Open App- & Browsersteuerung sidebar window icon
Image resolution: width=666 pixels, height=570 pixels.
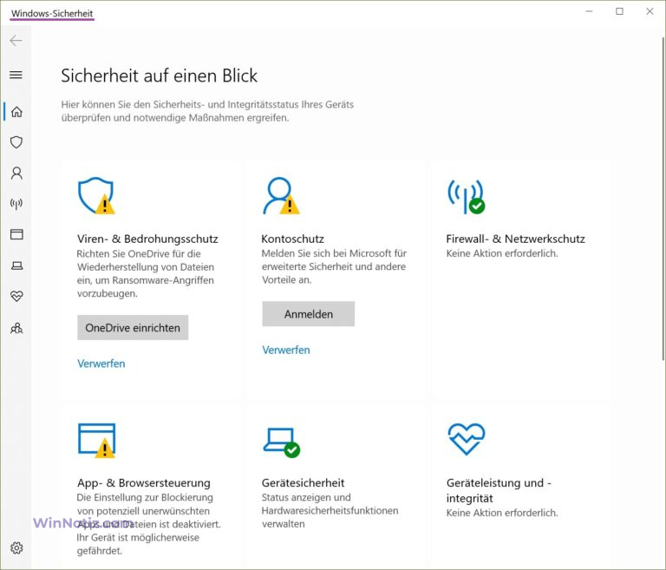click(16, 234)
